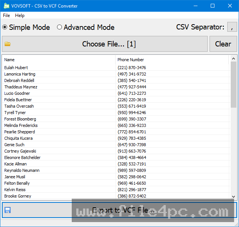Click phone number (385) 540-1741
Viewport: 239px width, 227px height.
pyautogui.click(x=132, y=80)
